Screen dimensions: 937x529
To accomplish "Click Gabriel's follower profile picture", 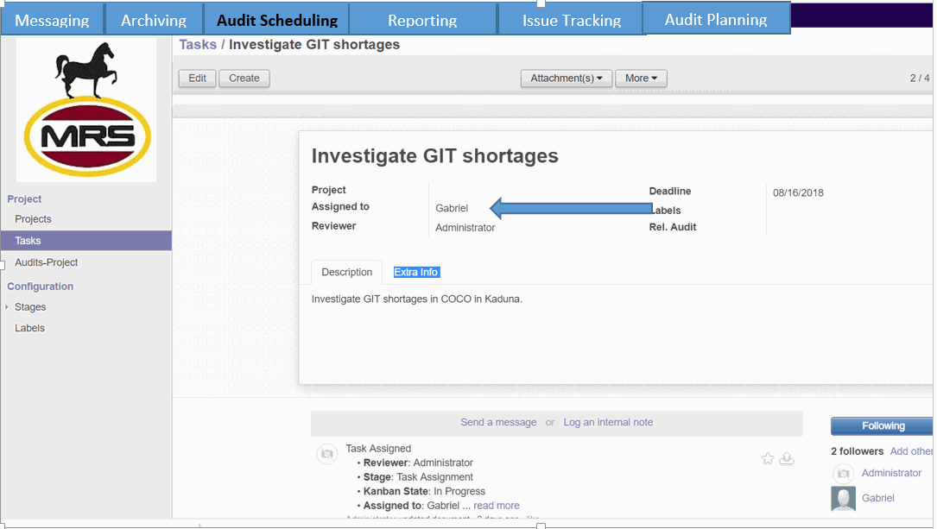I will point(843,499).
